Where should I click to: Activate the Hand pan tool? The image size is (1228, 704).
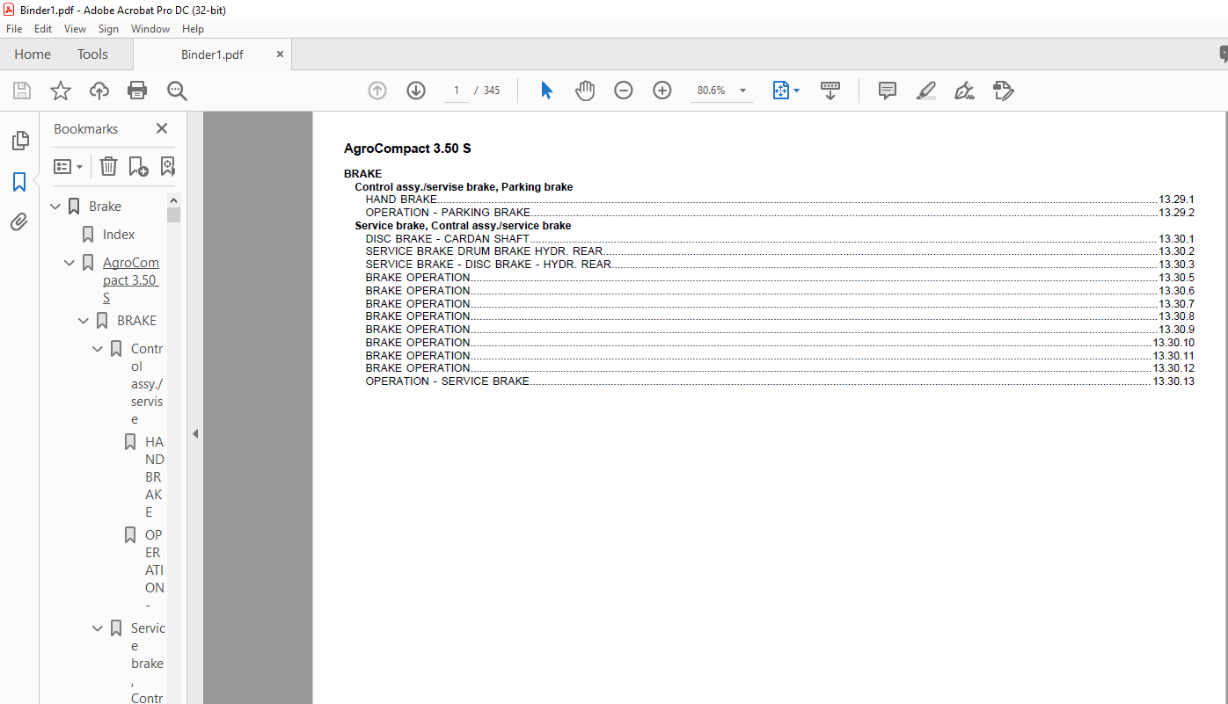(585, 91)
